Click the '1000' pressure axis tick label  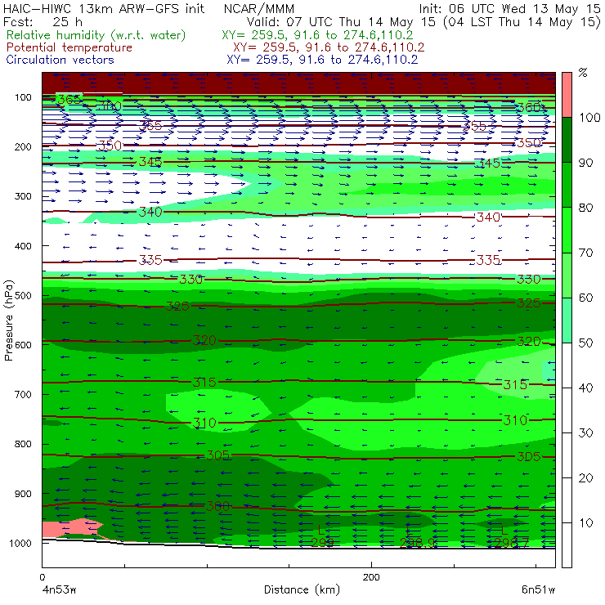coord(20,543)
